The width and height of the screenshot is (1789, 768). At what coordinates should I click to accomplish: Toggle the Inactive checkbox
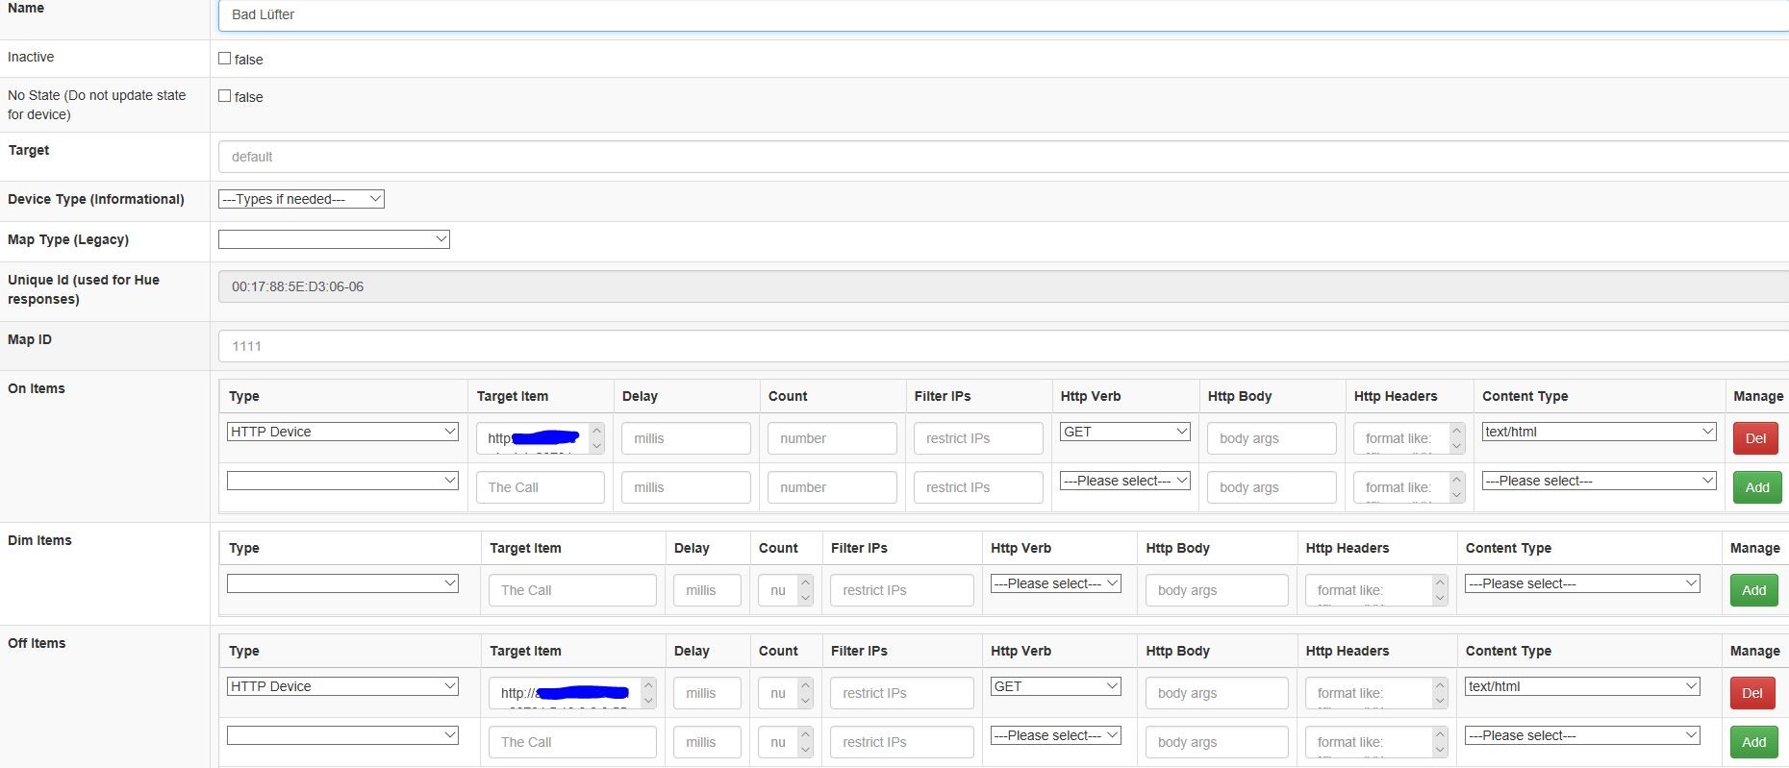pyautogui.click(x=225, y=59)
